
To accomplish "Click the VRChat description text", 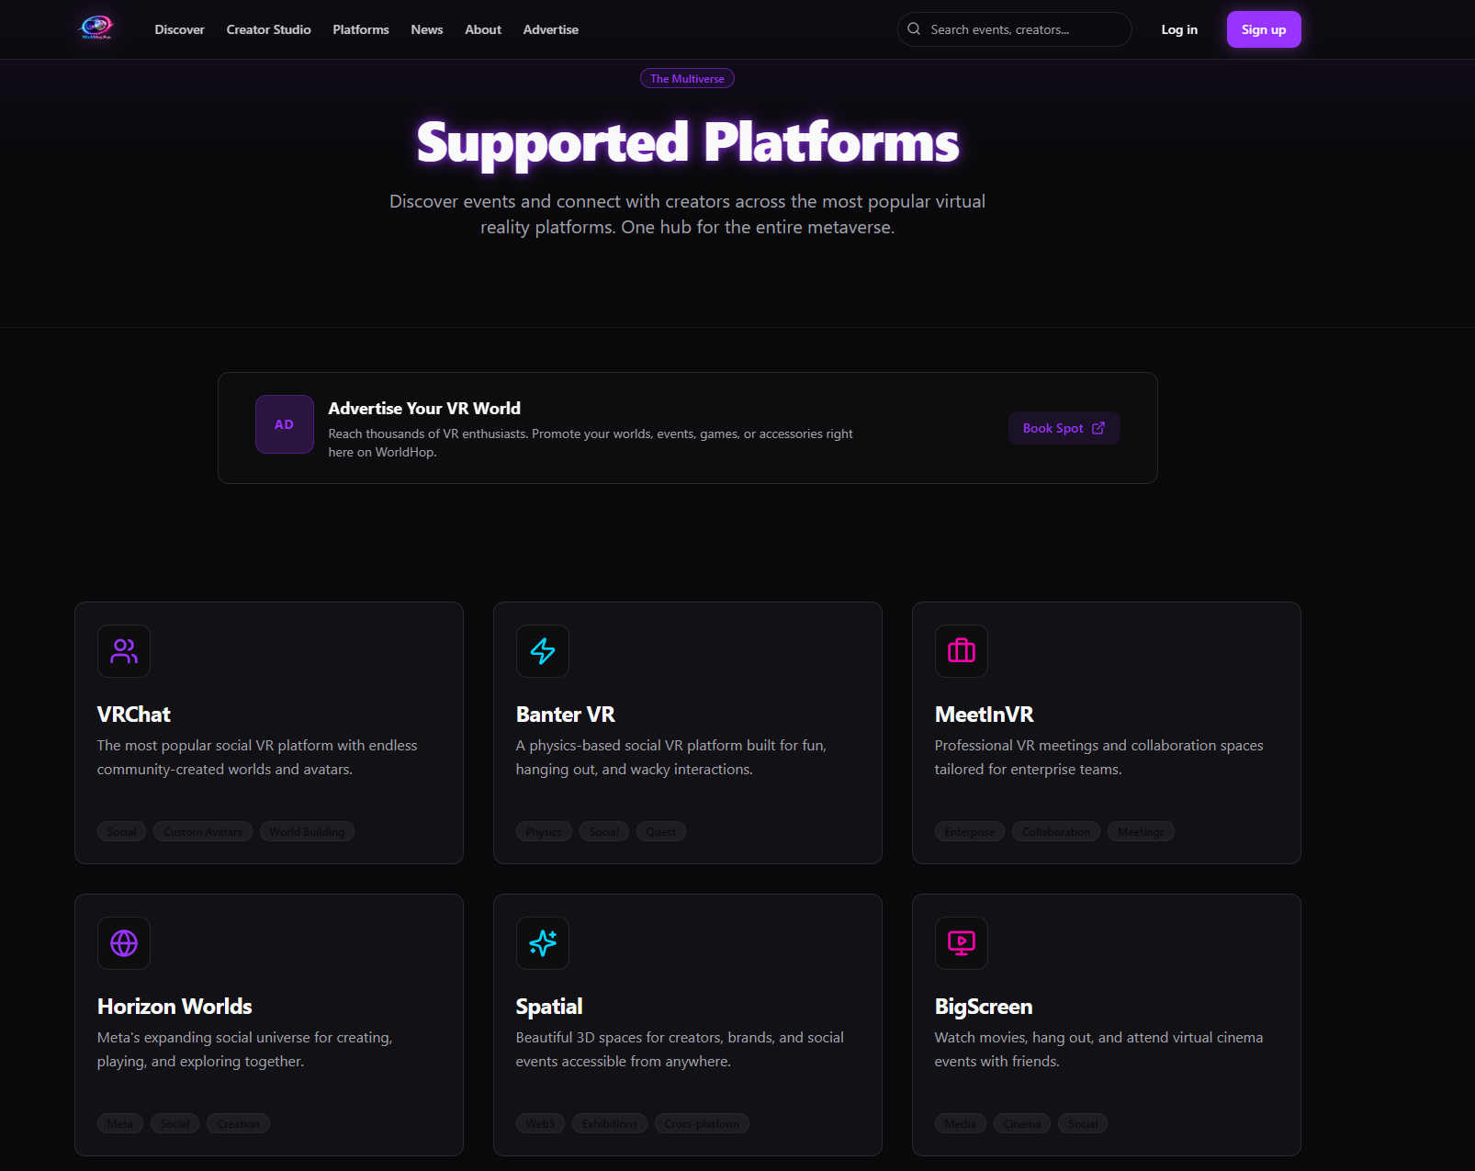I will pyautogui.click(x=257, y=758).
